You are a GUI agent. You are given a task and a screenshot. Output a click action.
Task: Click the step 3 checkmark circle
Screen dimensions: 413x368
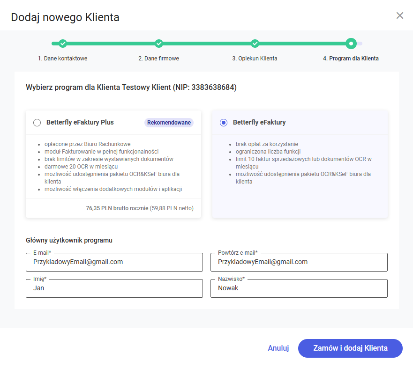point(255,44)
